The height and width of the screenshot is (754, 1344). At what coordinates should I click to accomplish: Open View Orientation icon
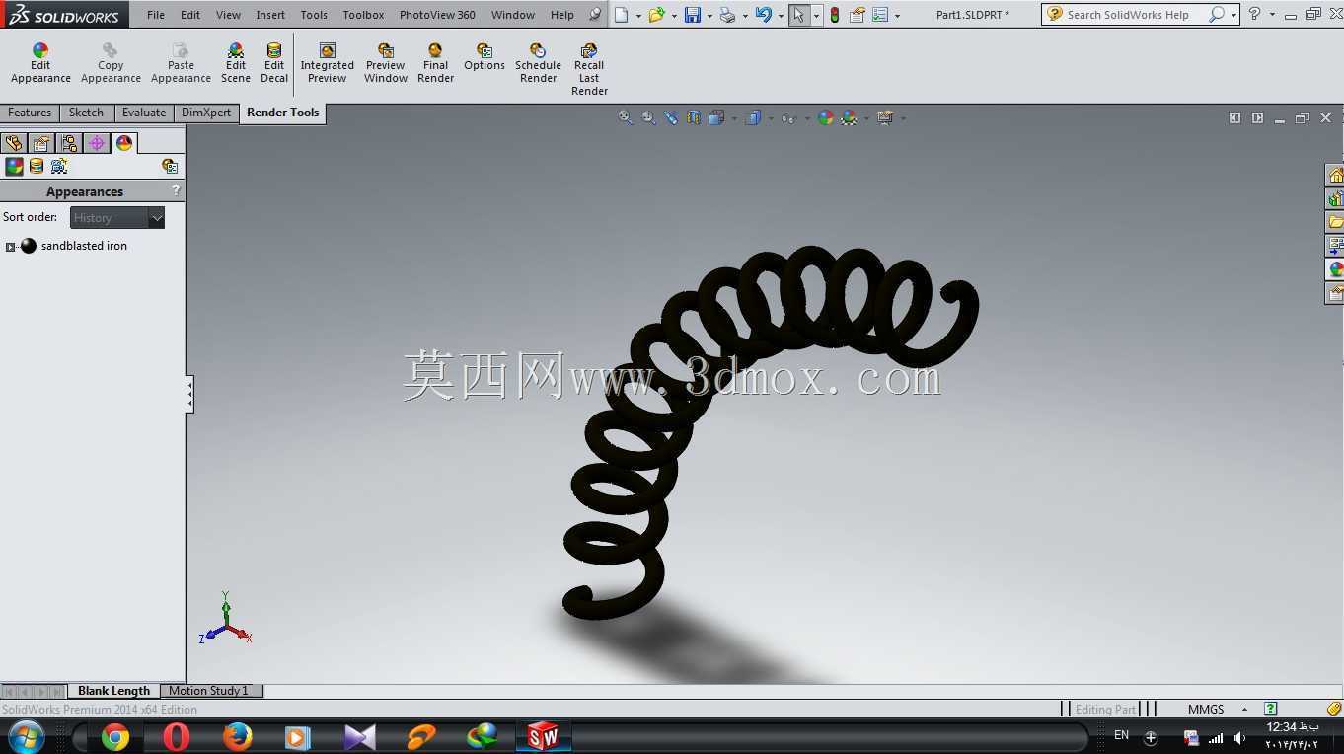(716, 117)
